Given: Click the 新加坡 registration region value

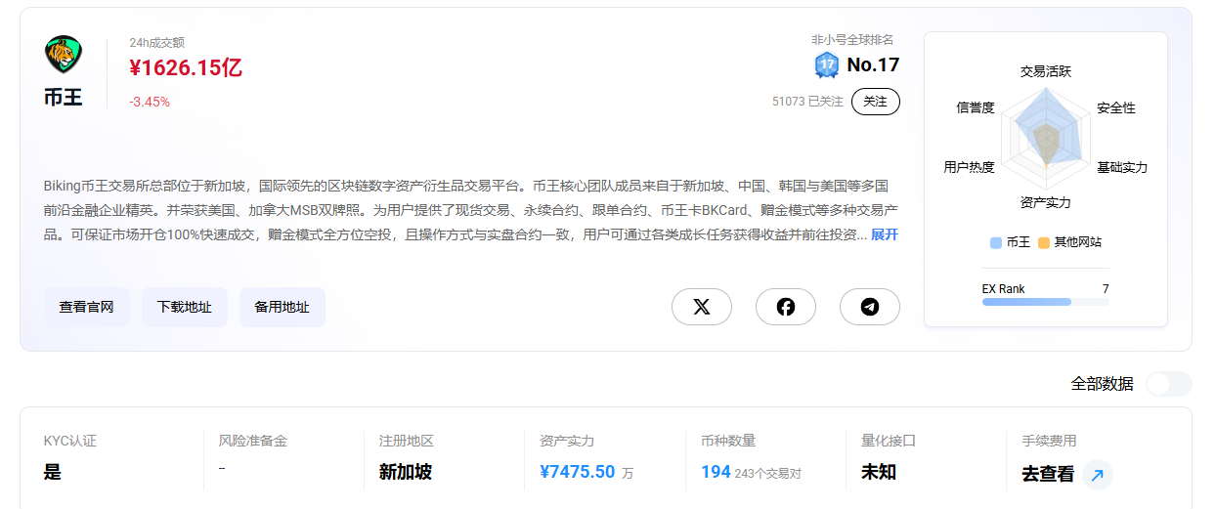Looking at the screenshot, I should (x=406, y=472).
